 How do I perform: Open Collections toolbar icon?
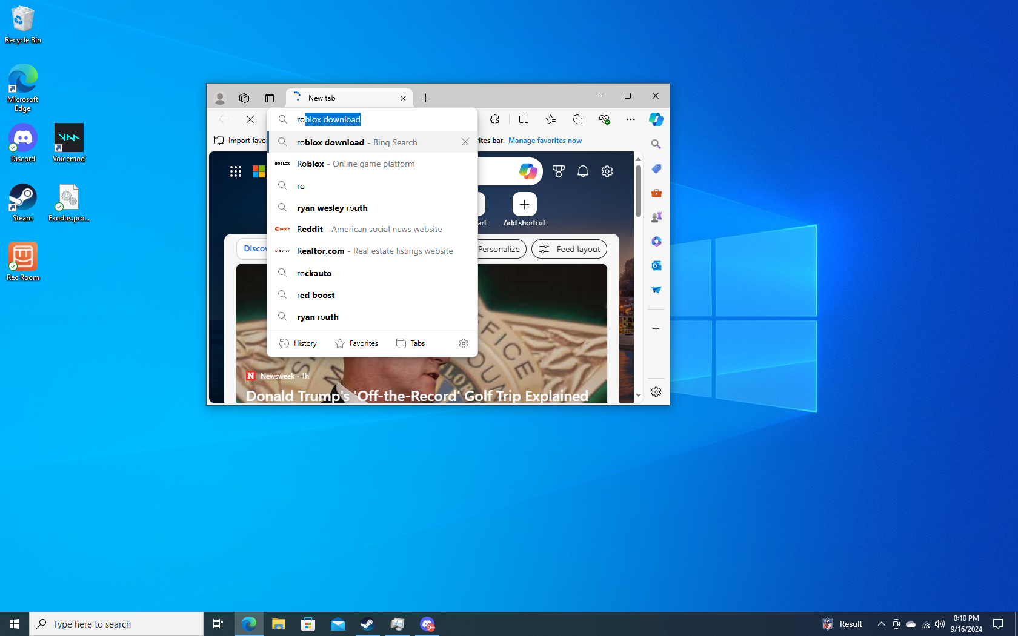coord(577,119)
